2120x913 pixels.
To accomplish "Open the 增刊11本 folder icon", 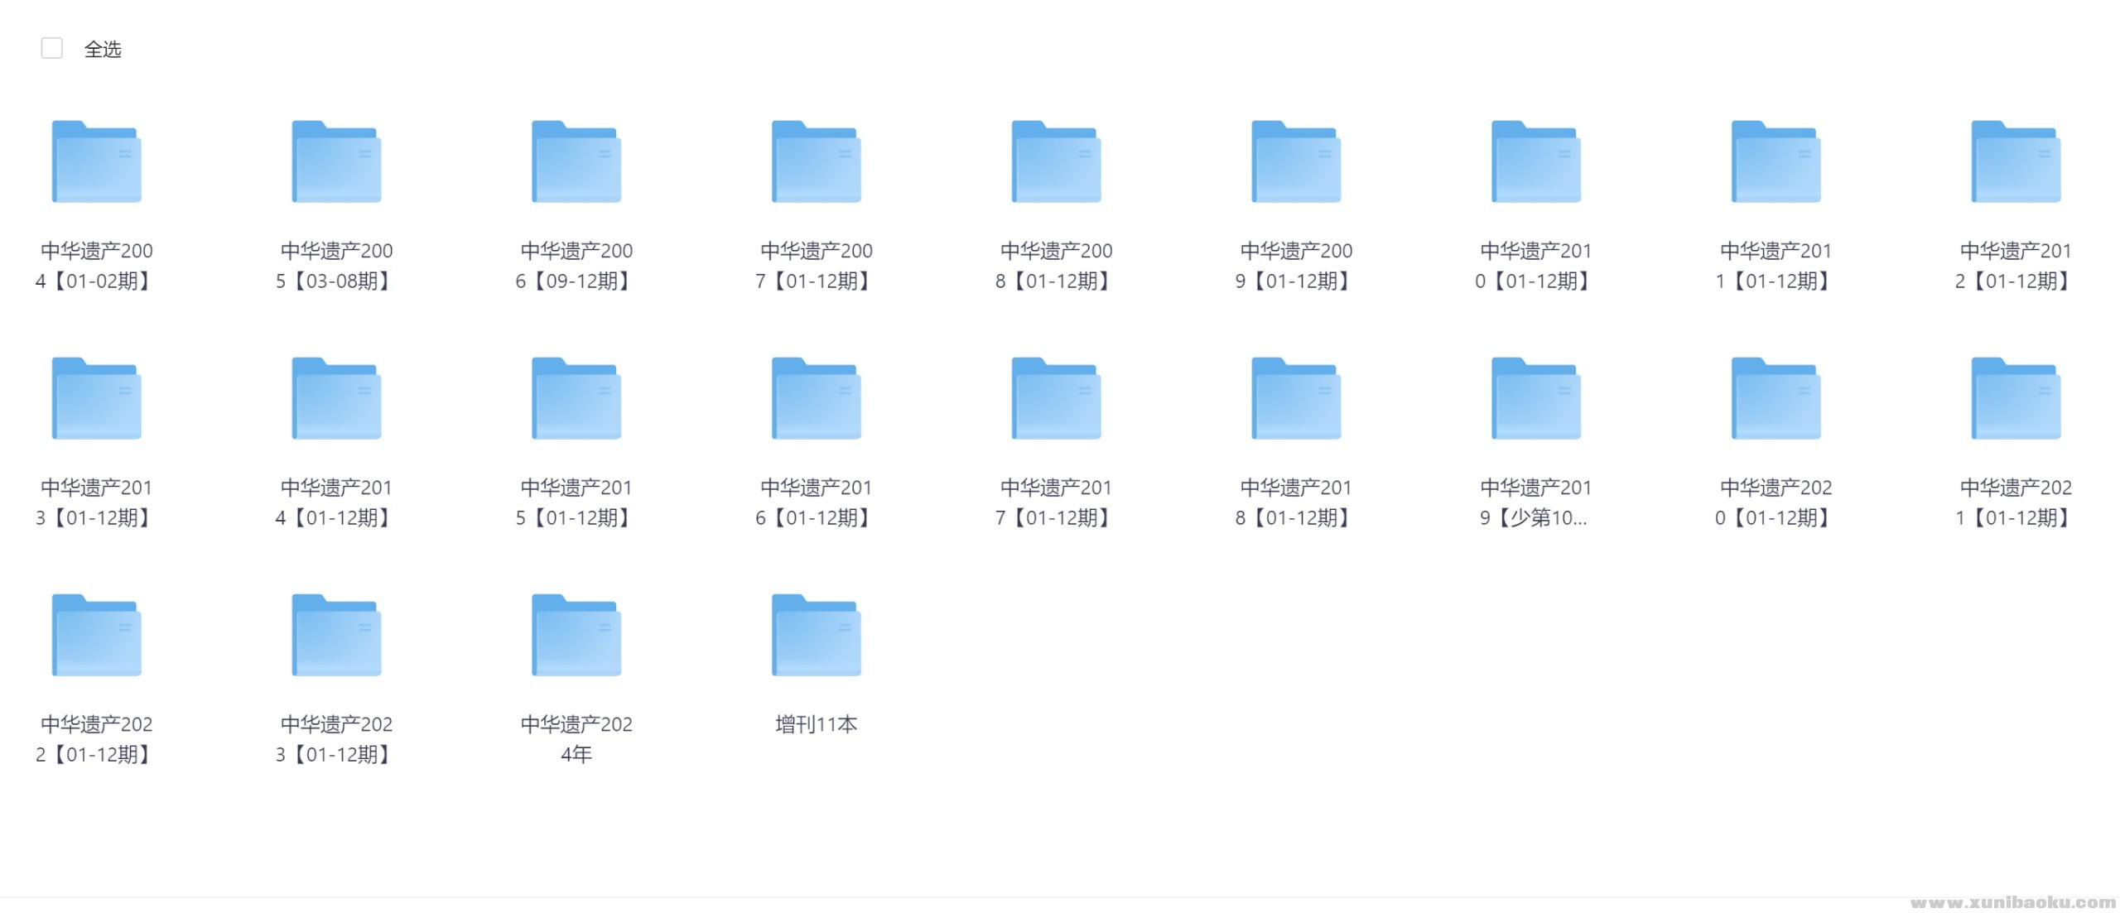I will pyautogui.click(x=817, y=636).
